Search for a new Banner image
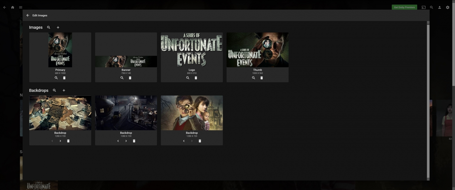 coord(122,78)
